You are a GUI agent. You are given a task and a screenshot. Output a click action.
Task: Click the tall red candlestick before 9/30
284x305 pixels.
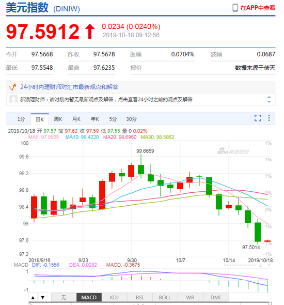[102, 195]
